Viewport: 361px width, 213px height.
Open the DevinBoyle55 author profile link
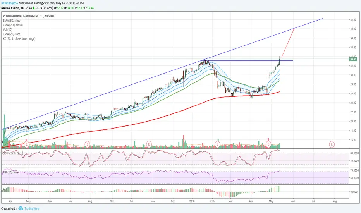10,3
